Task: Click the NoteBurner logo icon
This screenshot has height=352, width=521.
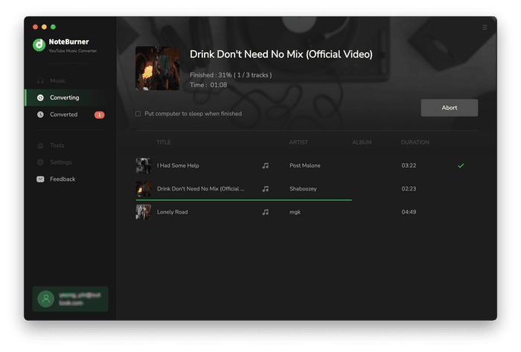Action: click(39, 45)
